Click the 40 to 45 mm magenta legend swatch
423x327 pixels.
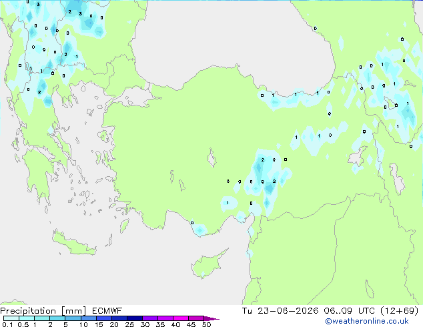pos(181,318)
